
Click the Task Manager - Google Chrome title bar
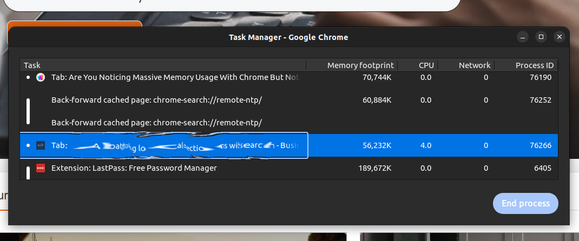(288, 37)
